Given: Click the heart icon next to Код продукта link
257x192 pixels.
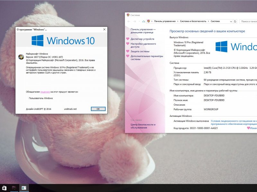Looking at the screenshot, I should [x=248, y=128].
